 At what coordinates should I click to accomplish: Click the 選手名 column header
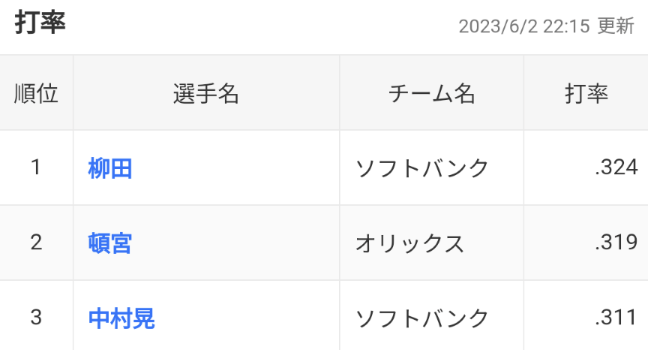click(x=206, y=93)
